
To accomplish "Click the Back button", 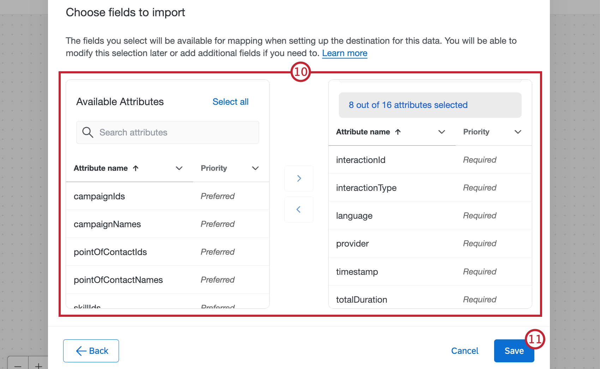I will point(91,351).
